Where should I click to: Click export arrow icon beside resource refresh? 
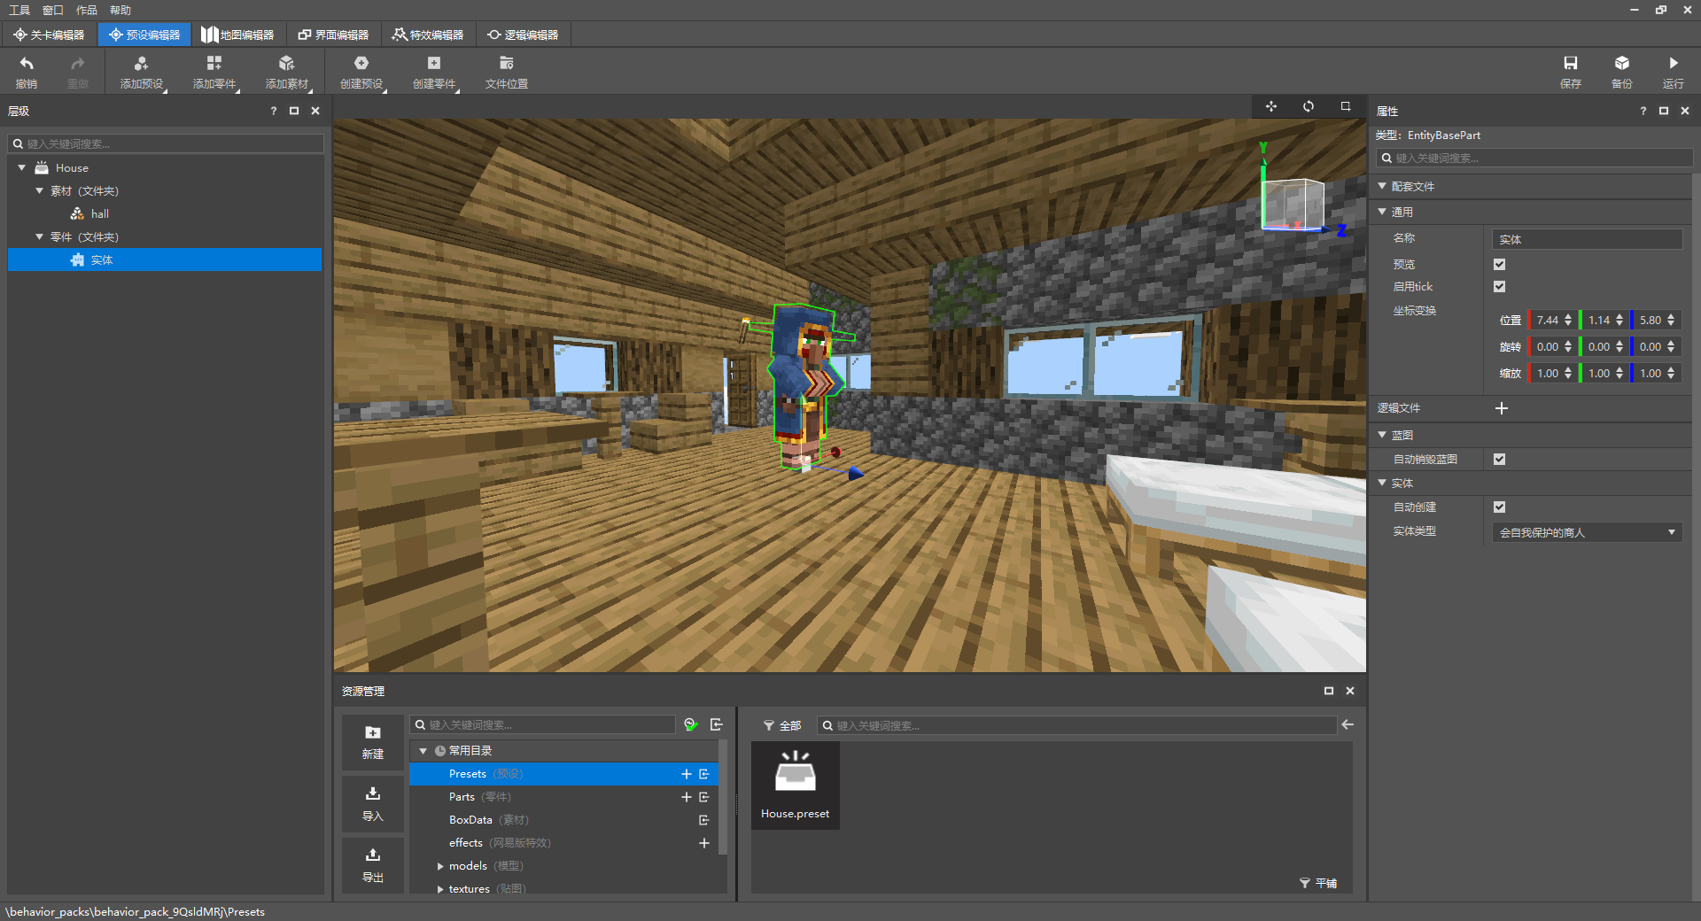[717, 724]
